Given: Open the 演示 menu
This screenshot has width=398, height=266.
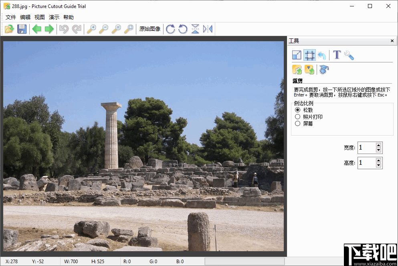Looking at the screenshot, I should click(54, 17).
